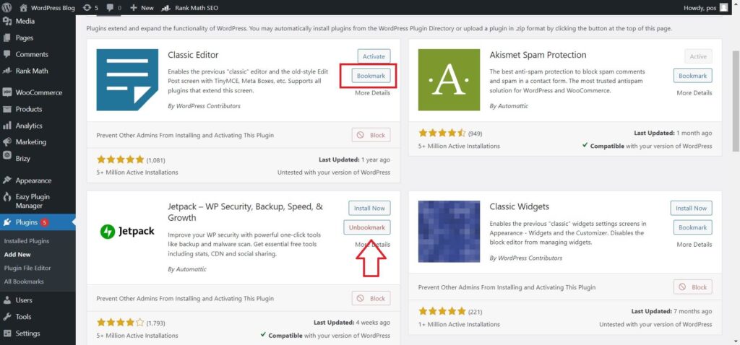Open Akismet Spam Protection title link
The height and width of the screenshot is (345, 740).
point(538,55)
